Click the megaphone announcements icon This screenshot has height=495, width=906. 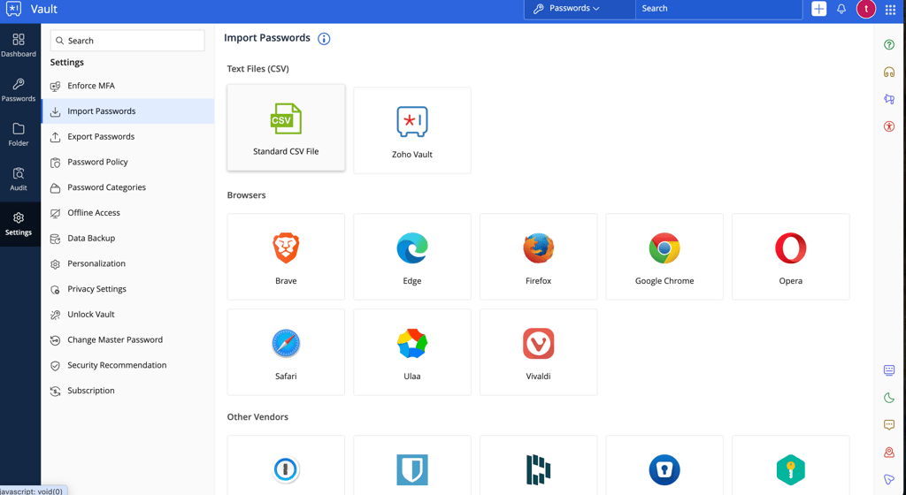pos(889,99)
